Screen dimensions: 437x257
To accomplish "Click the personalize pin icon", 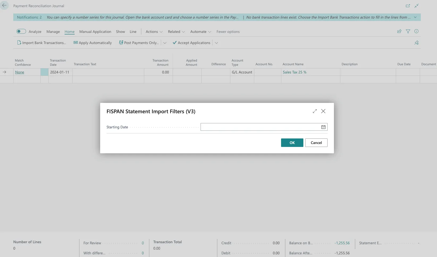I will [x=417, y=43].
